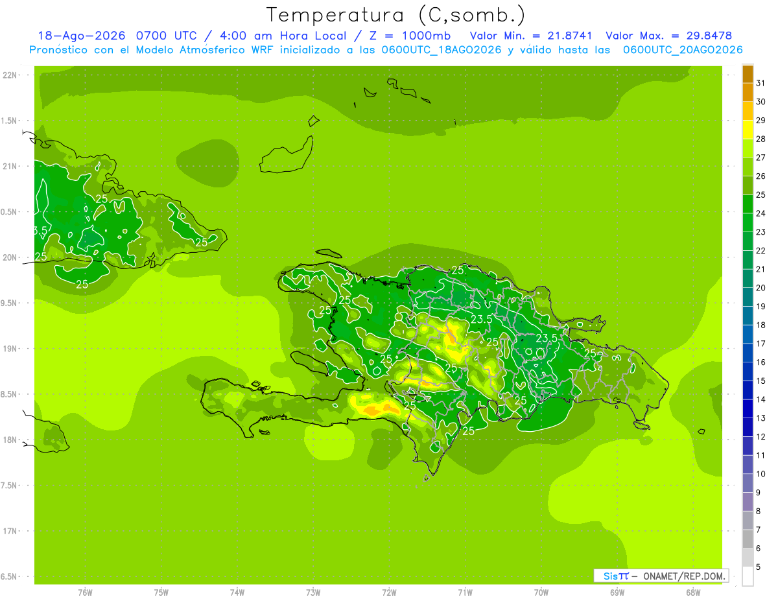Click the legend value 31
The image size is (778, 601).
pyautogui.click(x=760, y=83)
